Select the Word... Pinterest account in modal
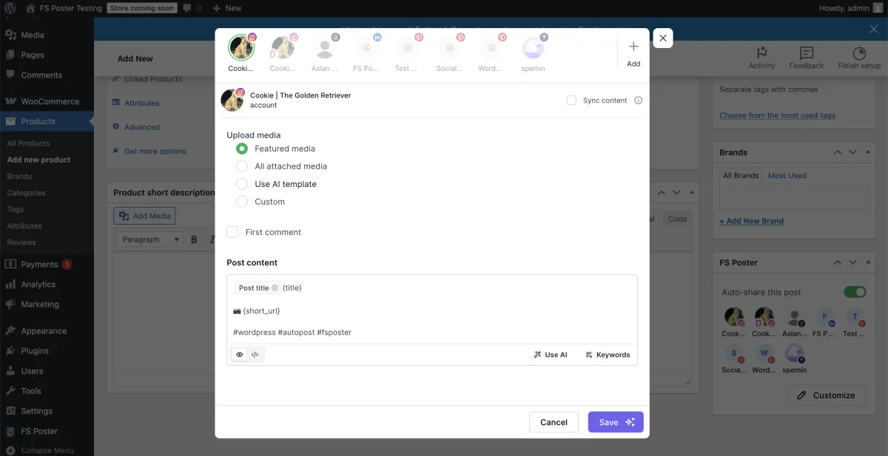Screen dimensions: 888x456 click(491, 49)
